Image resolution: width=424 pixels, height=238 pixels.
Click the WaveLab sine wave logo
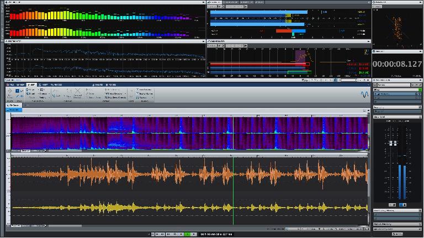pos(364,94)
